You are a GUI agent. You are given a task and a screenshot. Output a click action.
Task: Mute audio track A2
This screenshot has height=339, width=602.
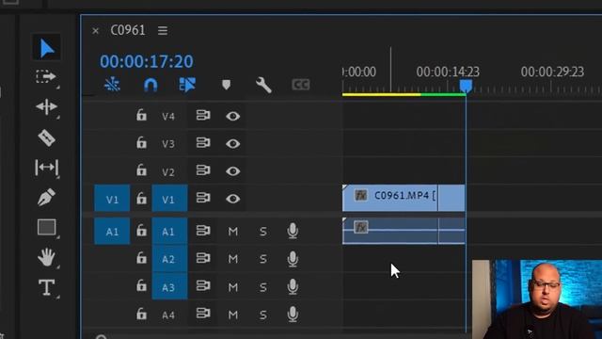point(233,259)
